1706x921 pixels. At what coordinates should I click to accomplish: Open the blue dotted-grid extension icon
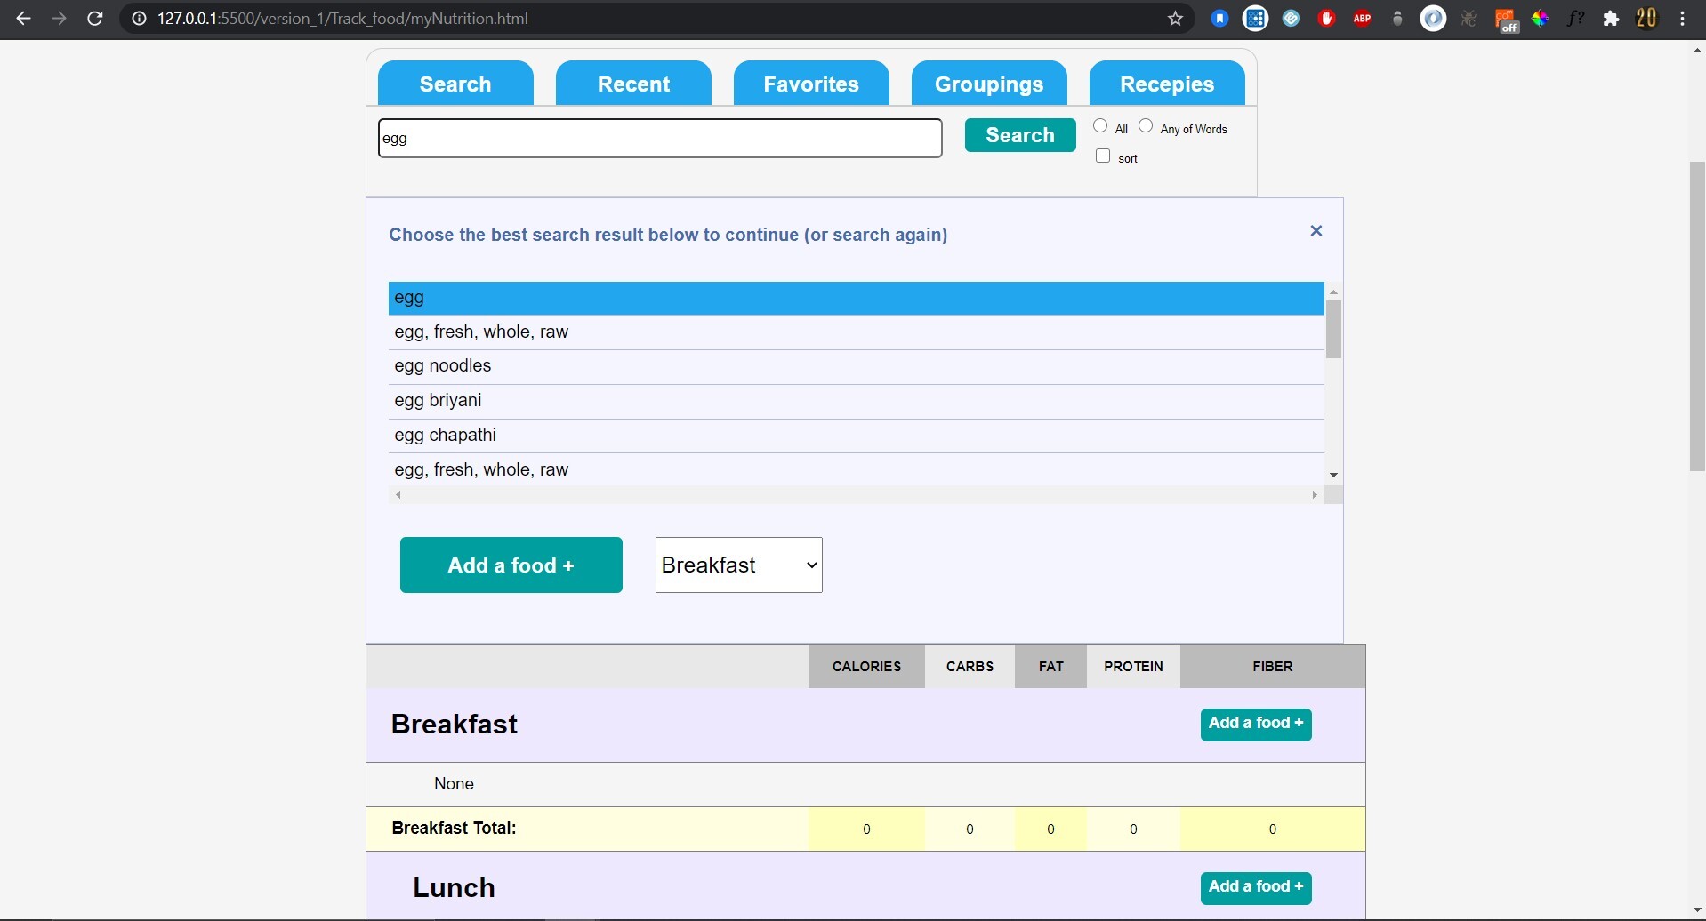[1256, 19]
